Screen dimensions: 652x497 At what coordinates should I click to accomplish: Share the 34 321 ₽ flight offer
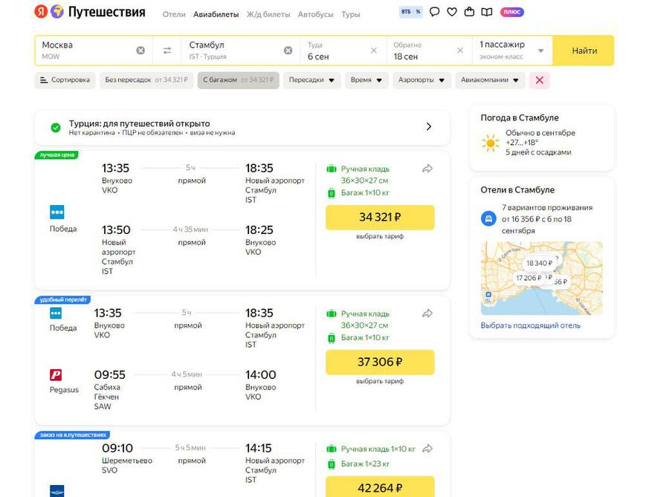(427, 169)
